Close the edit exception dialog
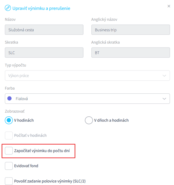The height and width of the screenshot is (185, 174). click(x=169, y=6)
